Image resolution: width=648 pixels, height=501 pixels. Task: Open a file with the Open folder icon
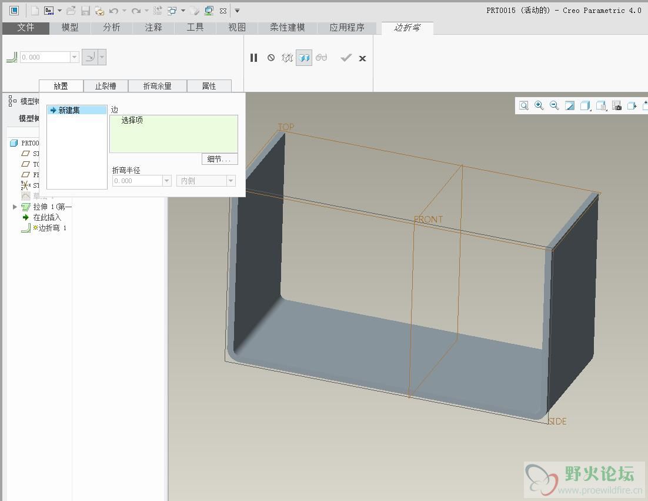[71, 11]
